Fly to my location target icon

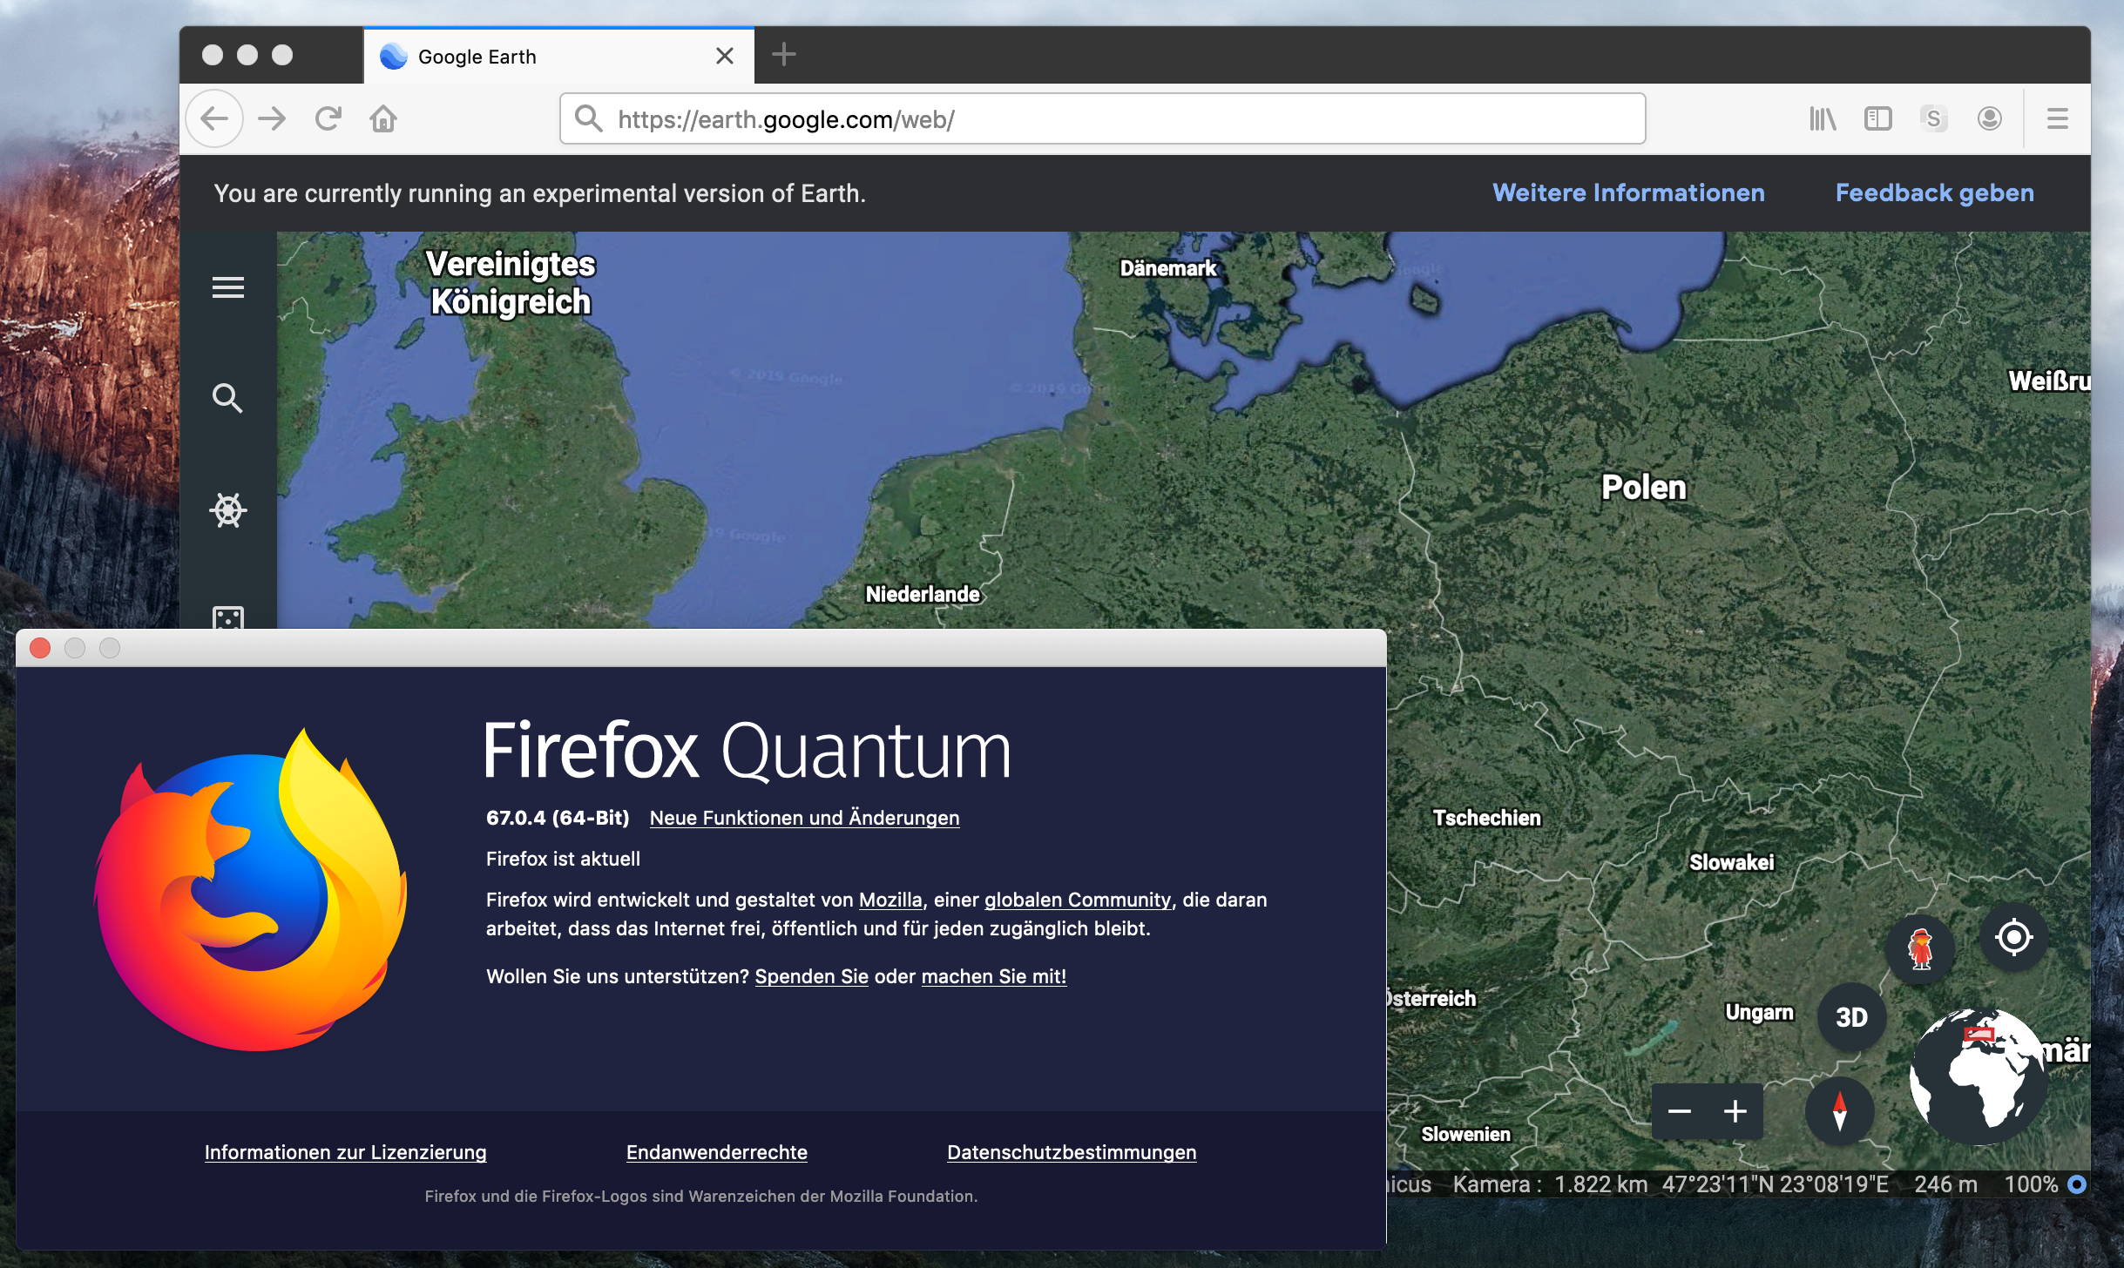(2013, 938)
